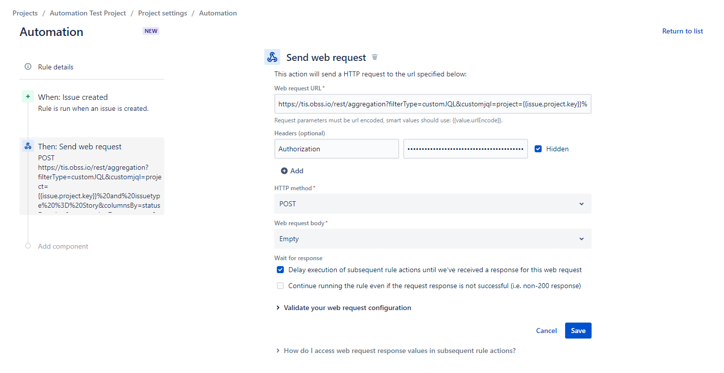Viewport: 724px width, 373px height.
Task: Select the When: Issue created trigger
Action: [73, 97]
